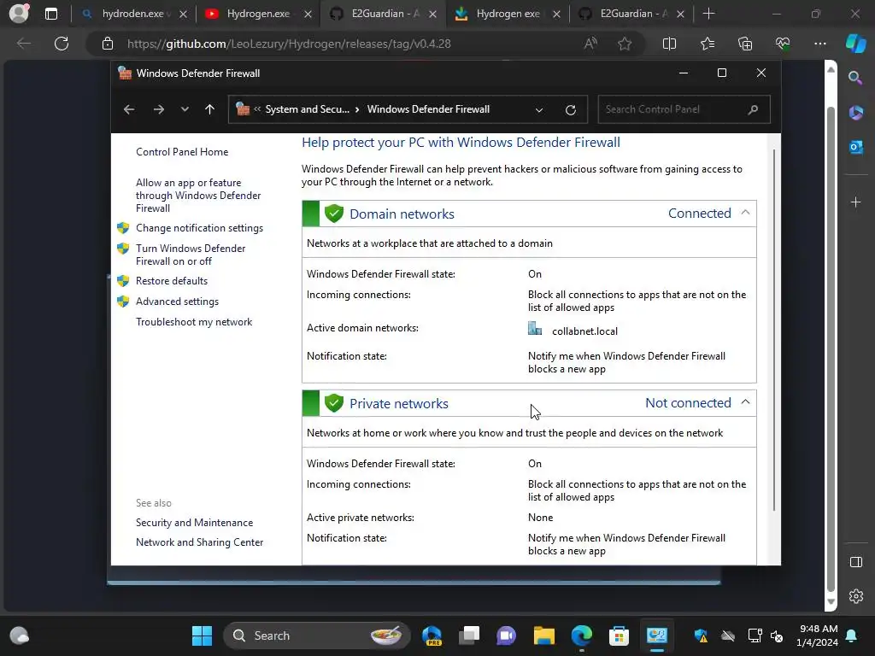Screen dimensions: 875x656
Task: Open Outlook in Edge sidebar
Action: click(x=855, y=147)
